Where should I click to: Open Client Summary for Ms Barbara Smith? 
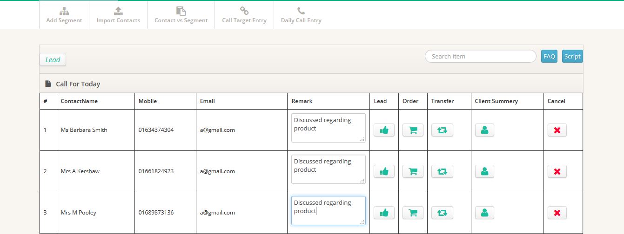pyautogui.click(x=484, y=130)
